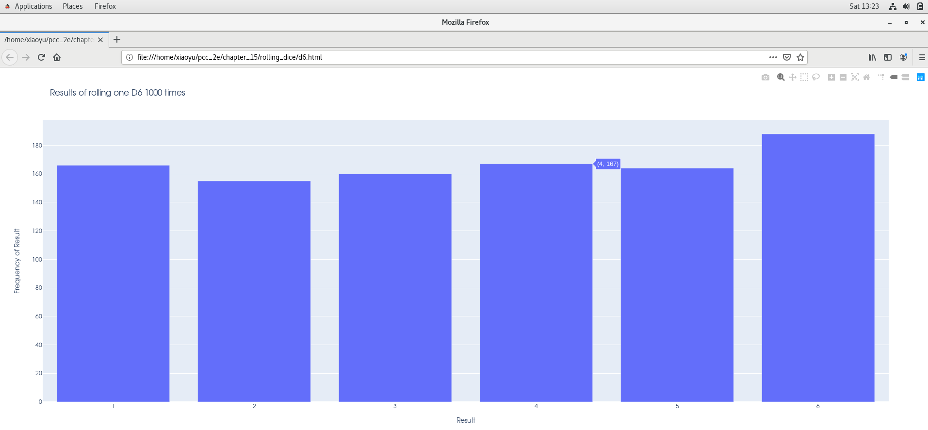Select the Lasso Select tool

pyautogui.click(x=816, y=77)
